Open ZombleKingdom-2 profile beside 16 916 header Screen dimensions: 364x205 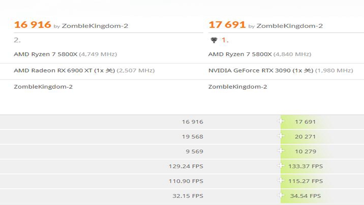(95, 26)
